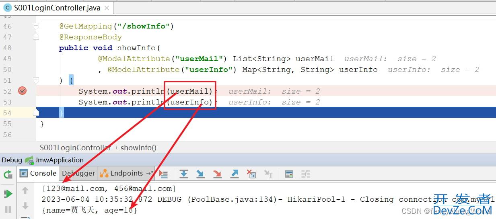
Task: Open the Endpoints tab
Action: [x=122, y=173]
